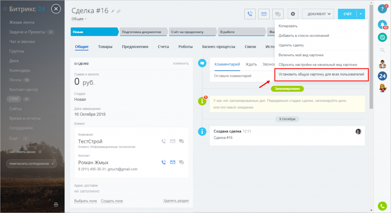Click изменить in О сделке section
391x213 pixels.
(181, 64)
